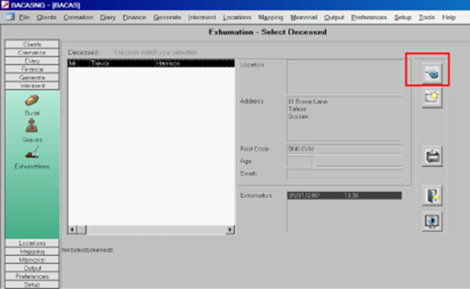Click the pointing hand select icon button
This screenshot has height=289, width=470.
[x=432, y=73]
